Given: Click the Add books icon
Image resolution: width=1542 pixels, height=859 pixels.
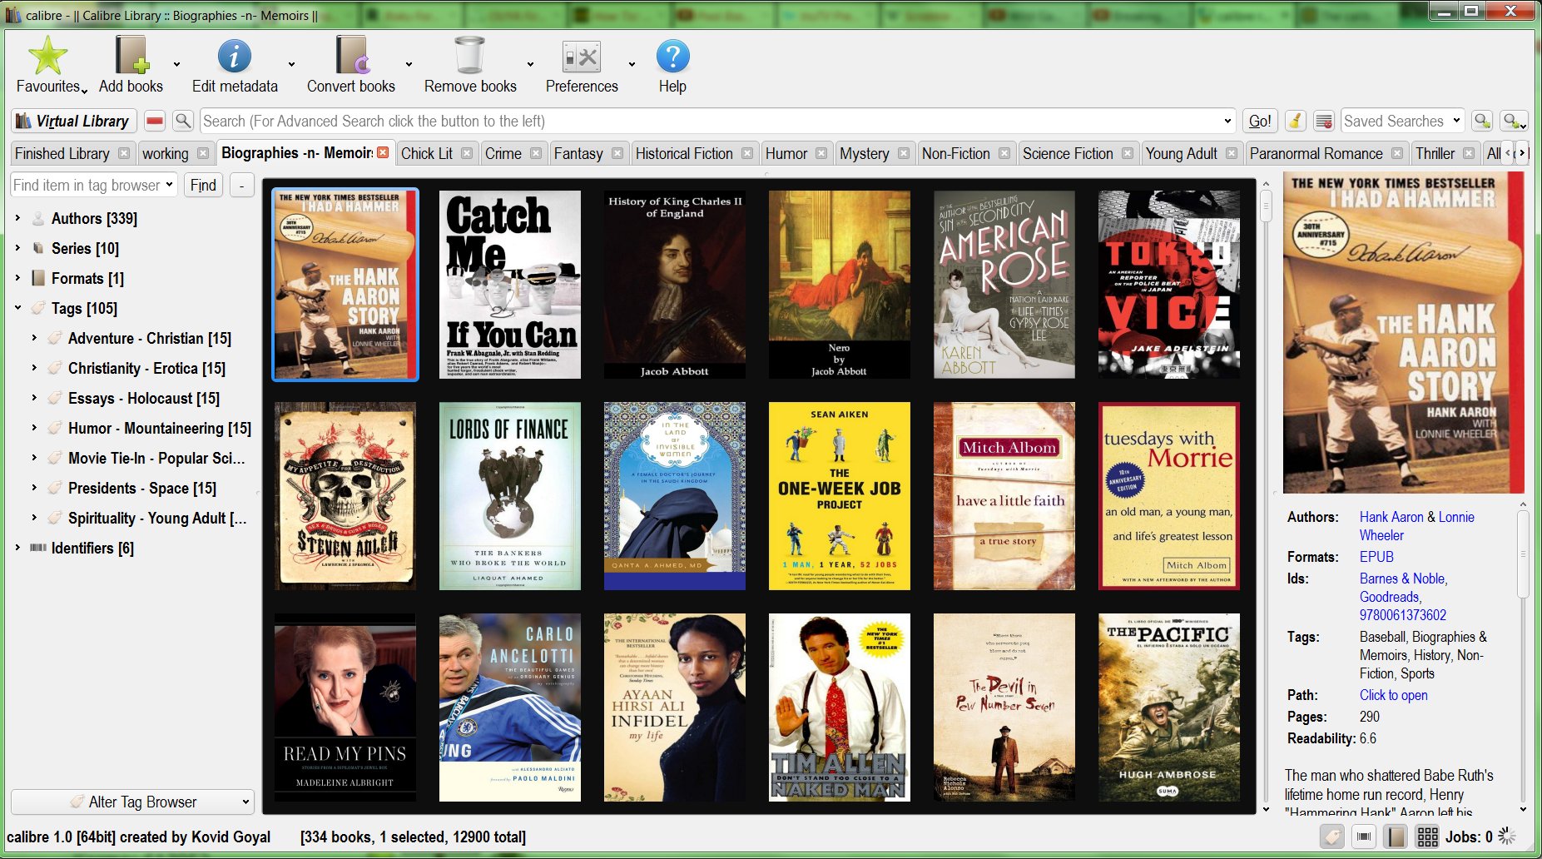Looking at the screenshot, I should [x=131, y=57].
